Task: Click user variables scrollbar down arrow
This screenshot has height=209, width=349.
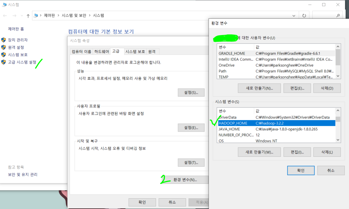Action: point(338,76)
